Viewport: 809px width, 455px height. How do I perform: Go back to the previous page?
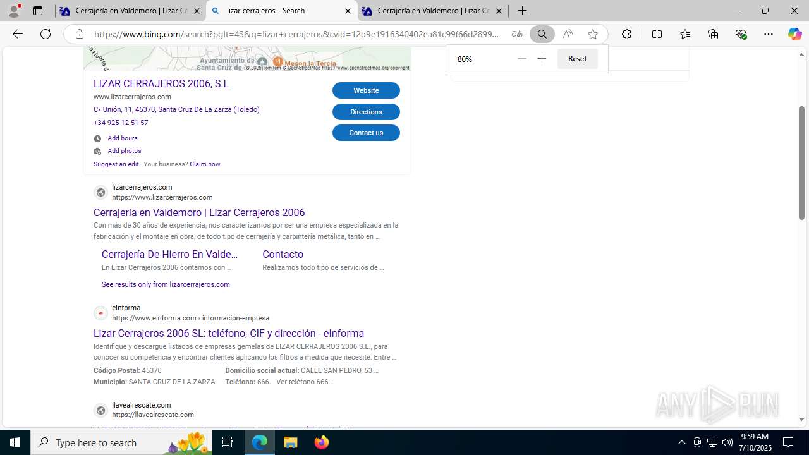18,34
